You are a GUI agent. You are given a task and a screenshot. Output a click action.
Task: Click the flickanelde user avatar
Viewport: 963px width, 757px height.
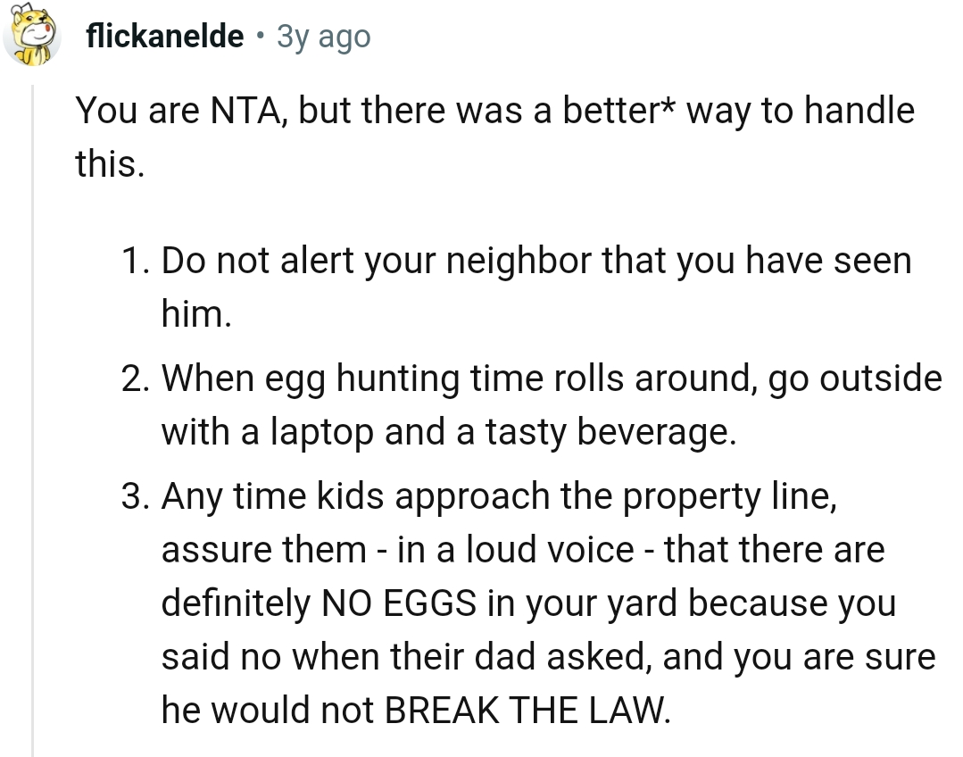click(x=32, y=37)
